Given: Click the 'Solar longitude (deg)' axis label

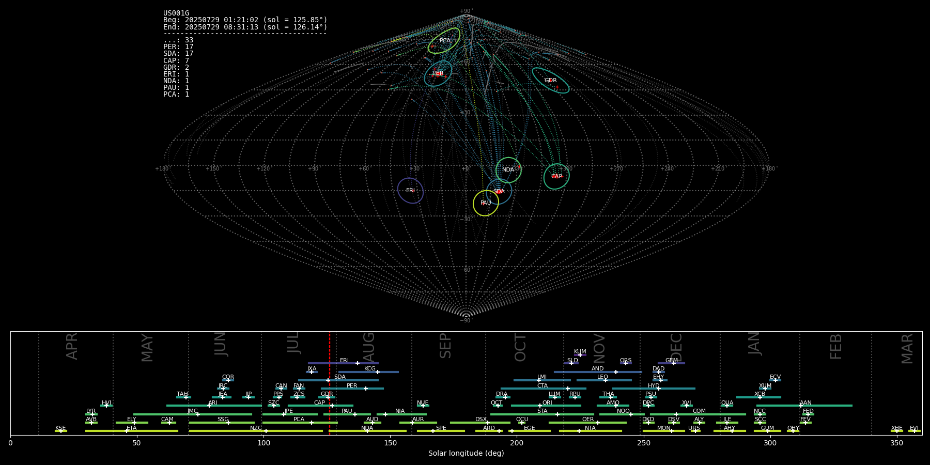Looking at the screenshot, I should [x=466, y=453].
